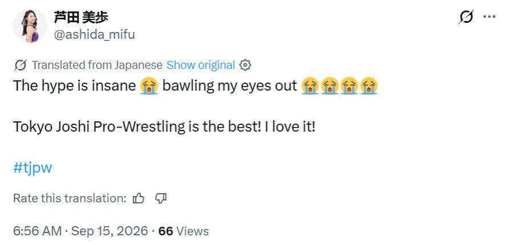Open the #tjpw hashtag
This screenshot has height=245, width=511.
33,168
